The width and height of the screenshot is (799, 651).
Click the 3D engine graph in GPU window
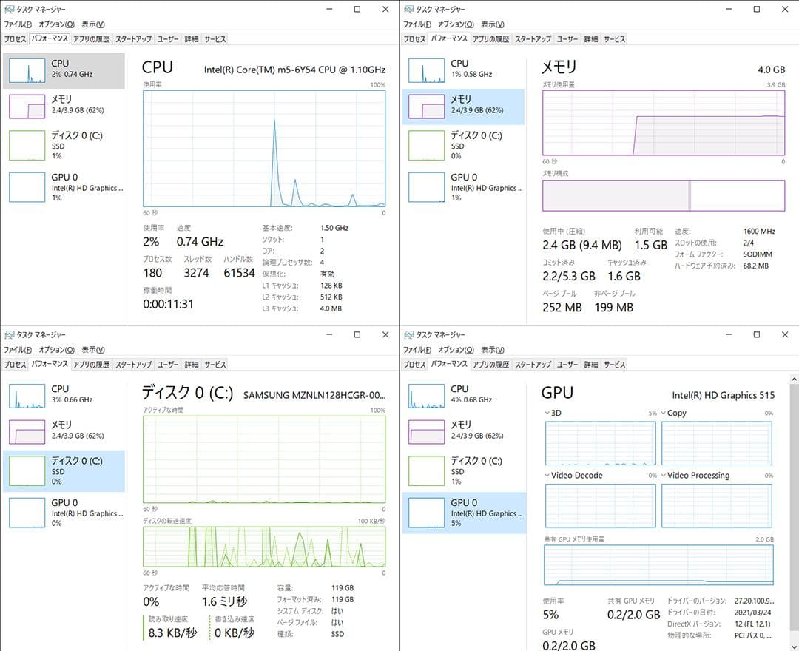600,443
